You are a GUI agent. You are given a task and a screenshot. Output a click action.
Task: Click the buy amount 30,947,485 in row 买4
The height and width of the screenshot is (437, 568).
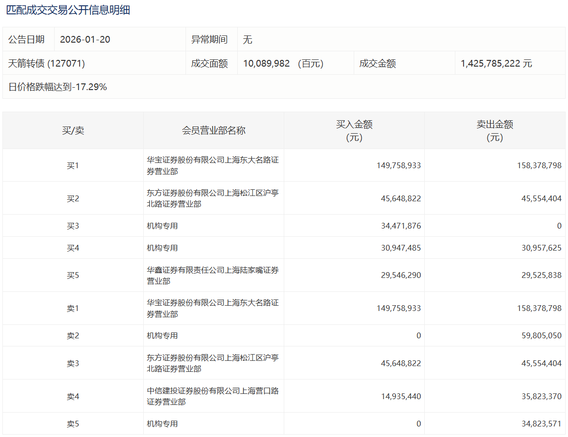pyautogui.click(x=401, y=248)
